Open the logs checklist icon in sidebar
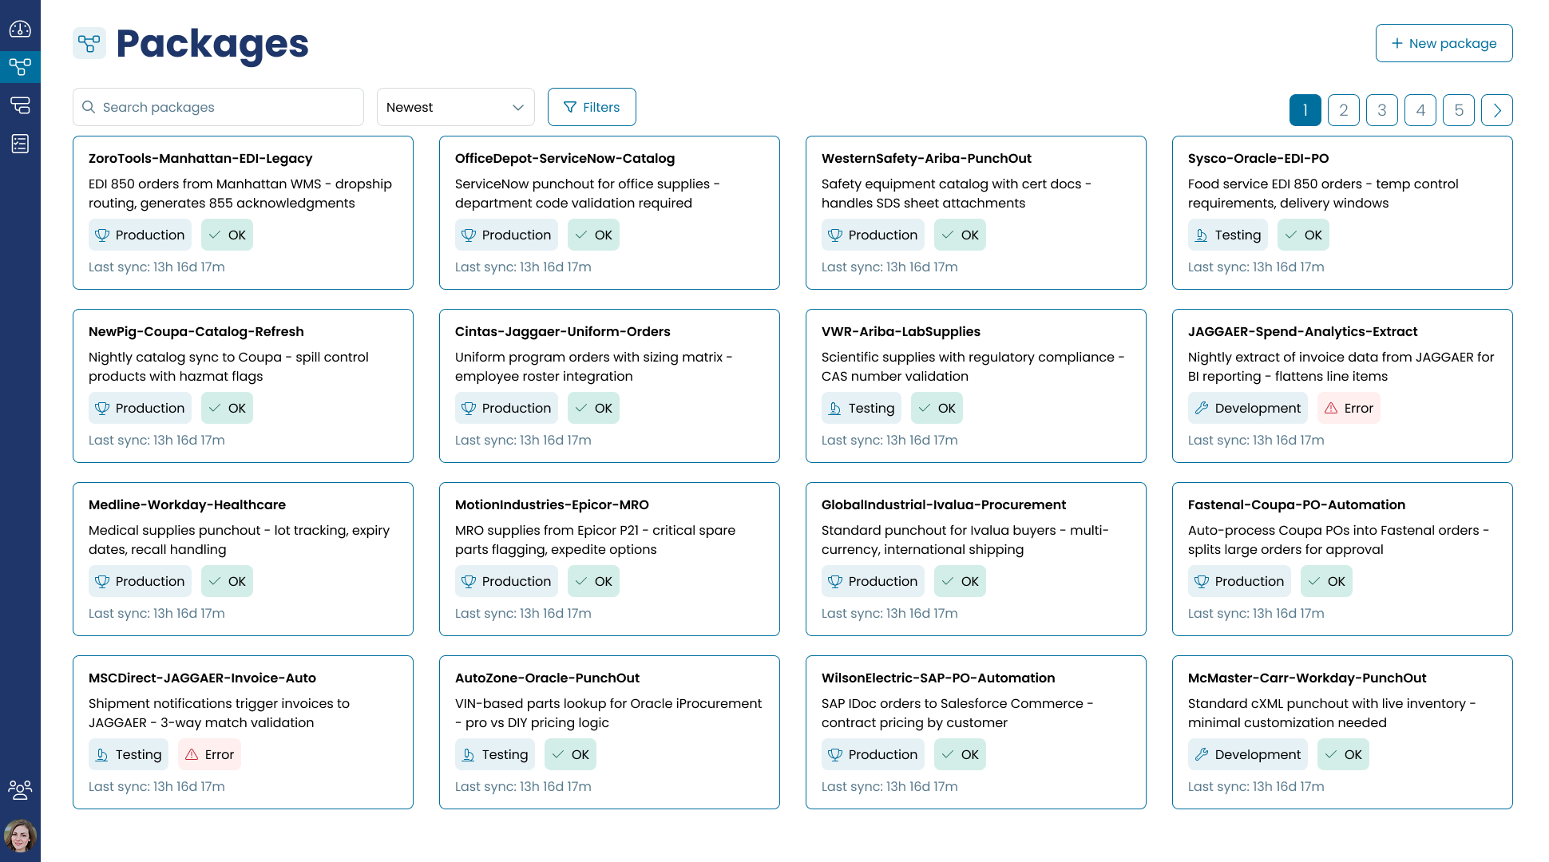The image size is (1549, 862). point(20,144)
